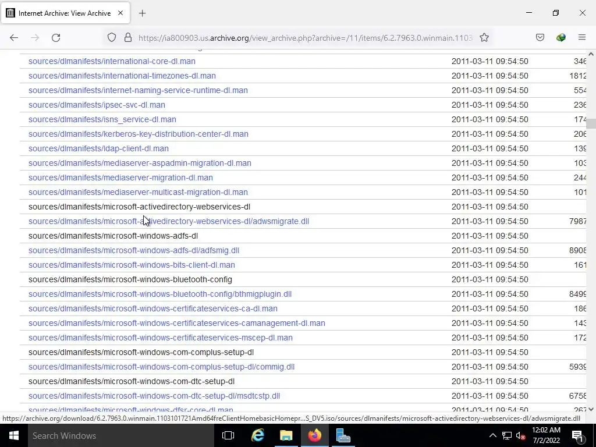Open Server Manager from the taskbar
This screenshot has width=596, height=447.
[343, 435]
